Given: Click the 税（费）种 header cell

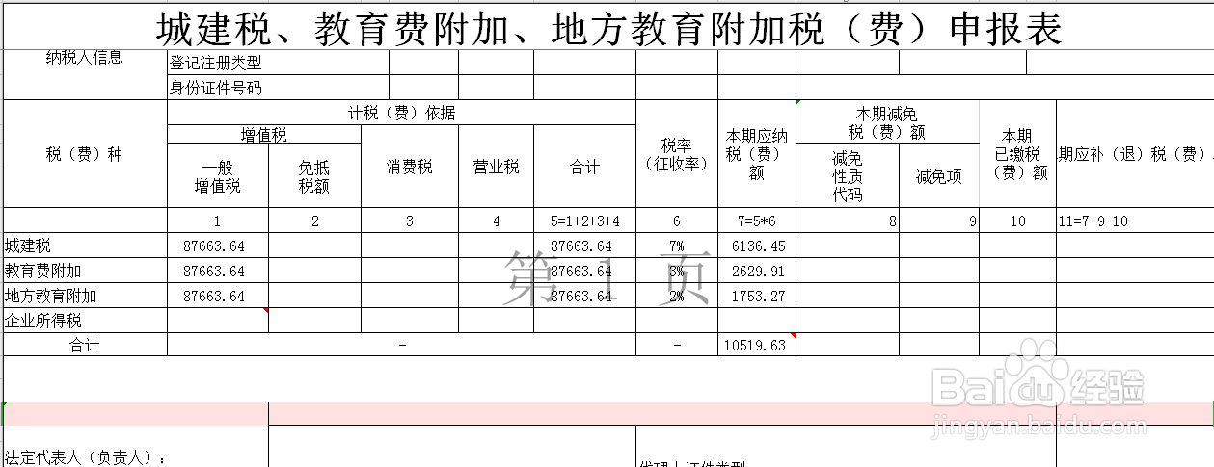Looking at the screenshot, I should click(x=85, y=154).
